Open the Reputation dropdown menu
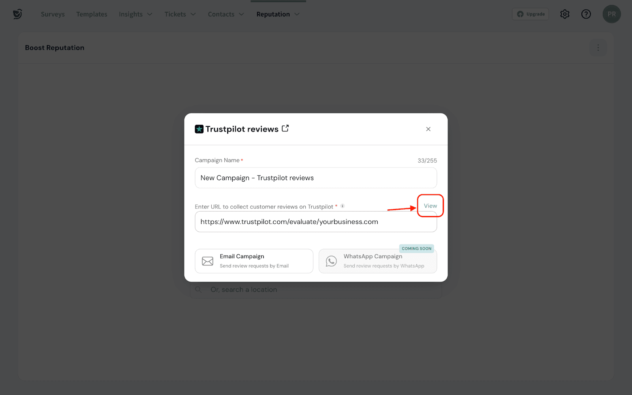This screenshot has width=632, height=395. tap(278, 14)
